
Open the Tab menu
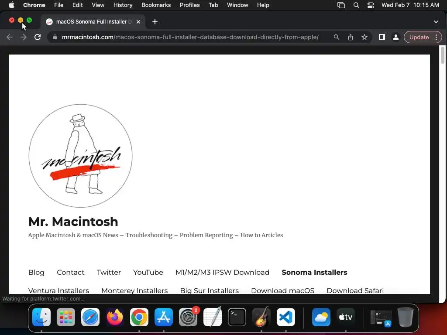pyautogui.click(x=213, y=5)
